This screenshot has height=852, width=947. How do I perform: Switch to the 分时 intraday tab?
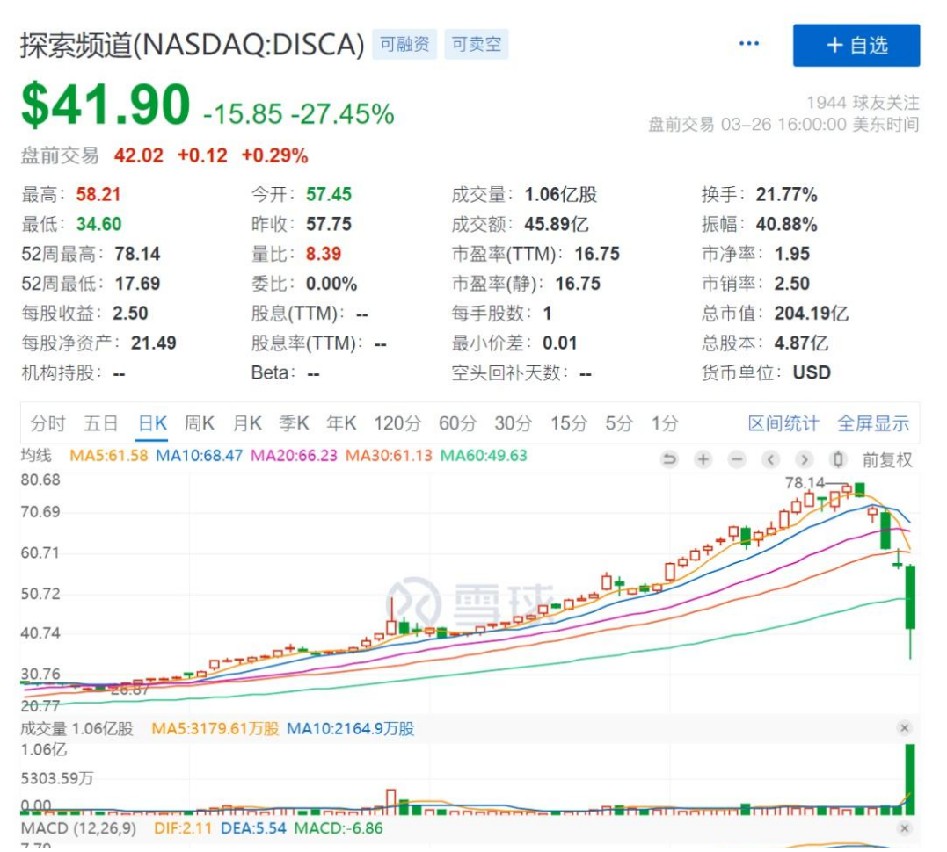pos(47,422)
